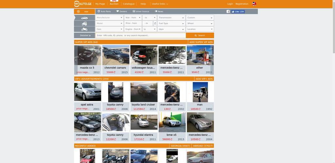Open the News section
335x163 pixels.
[159, 11]
